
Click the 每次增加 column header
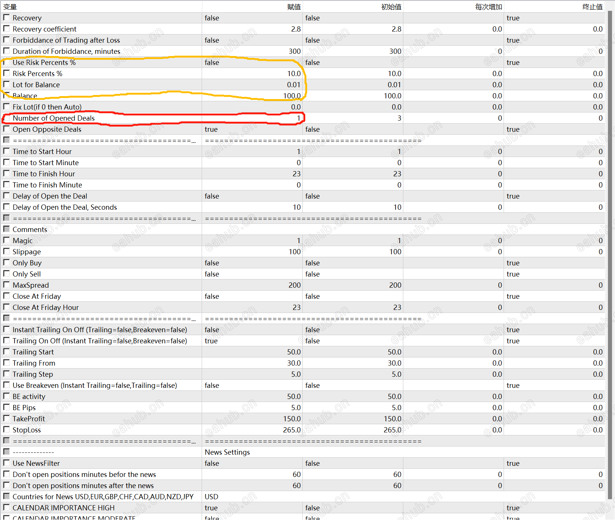click(x=454, y=7)
